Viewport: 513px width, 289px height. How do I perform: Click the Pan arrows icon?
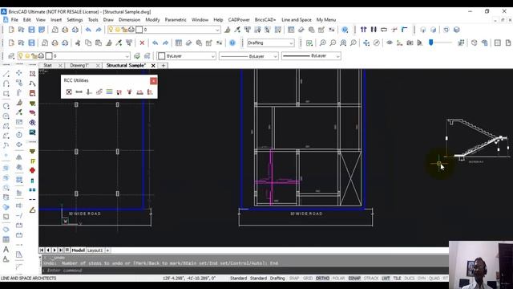(x=366, y=43)
